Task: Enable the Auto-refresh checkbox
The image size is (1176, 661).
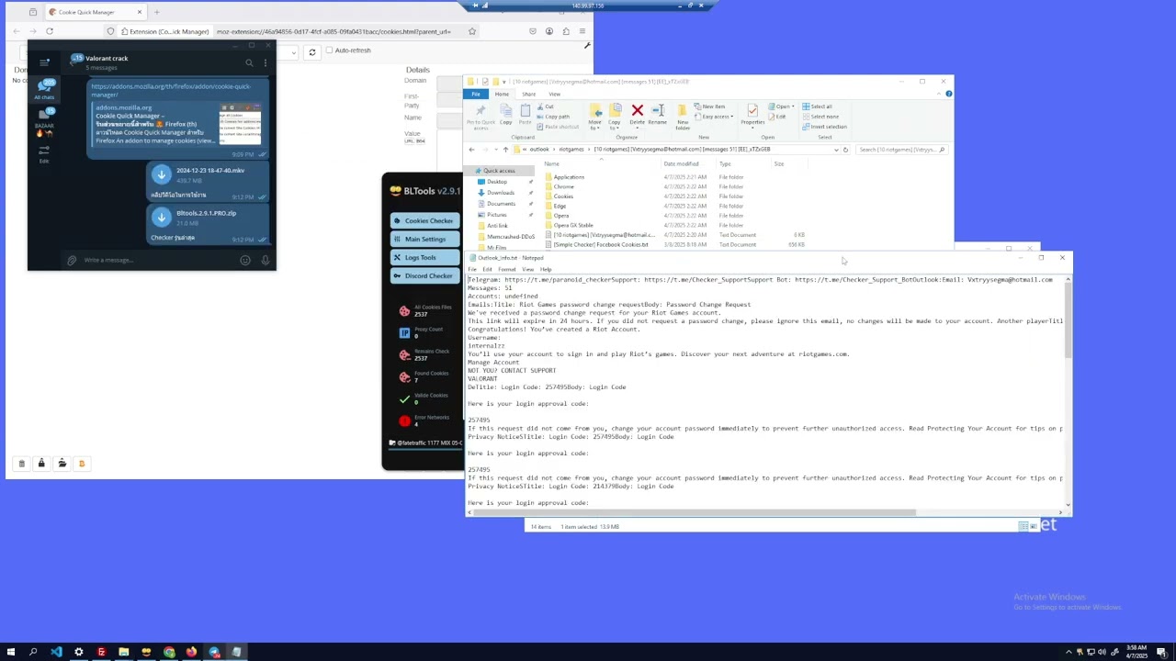Action: coord(329,50)
